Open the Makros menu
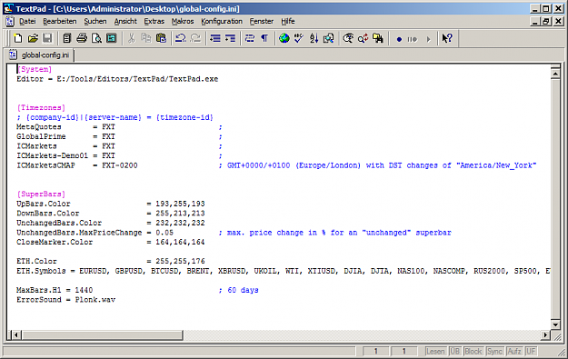 pyautogui.click(x=183, y=22)
